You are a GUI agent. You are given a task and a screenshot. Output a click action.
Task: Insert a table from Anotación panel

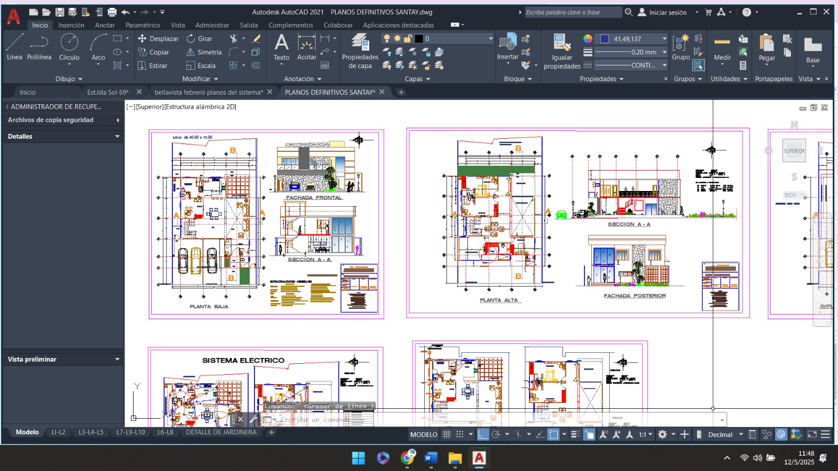[325, 65]
